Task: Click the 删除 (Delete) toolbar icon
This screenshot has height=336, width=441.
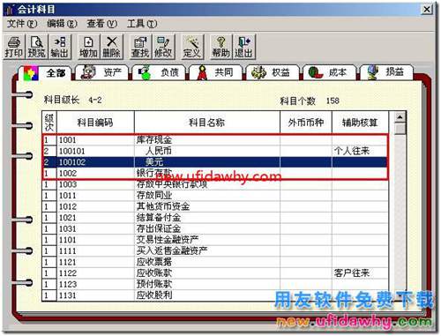Action: 111,47
